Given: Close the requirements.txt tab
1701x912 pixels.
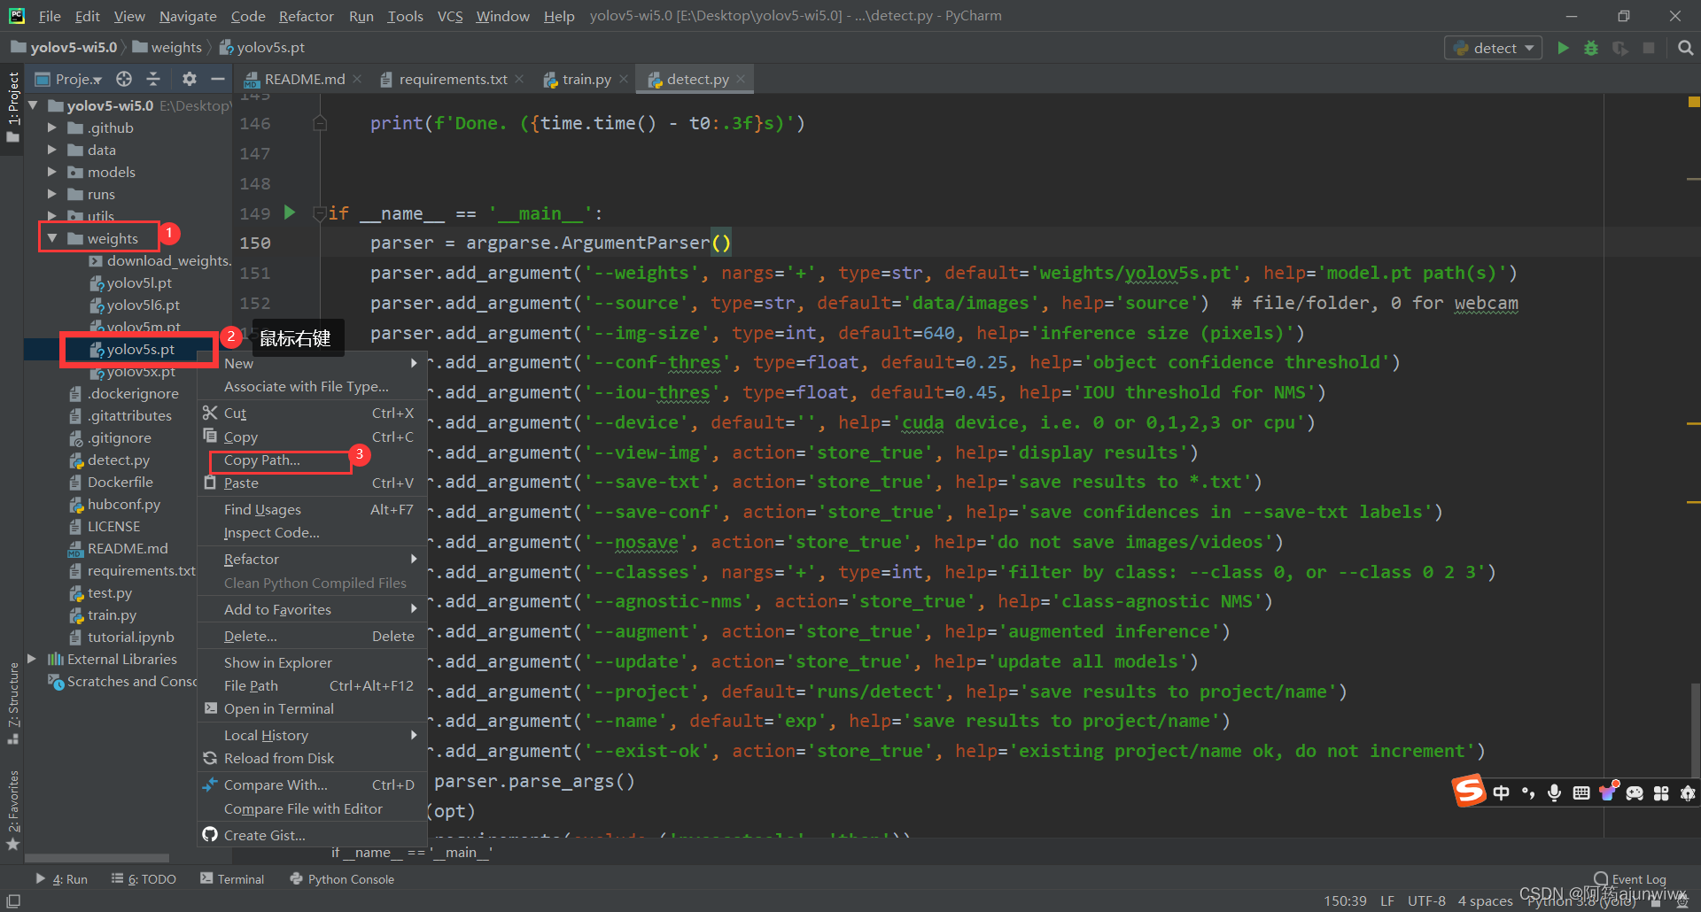Looking at the screenshot, I should pos(519,79).
